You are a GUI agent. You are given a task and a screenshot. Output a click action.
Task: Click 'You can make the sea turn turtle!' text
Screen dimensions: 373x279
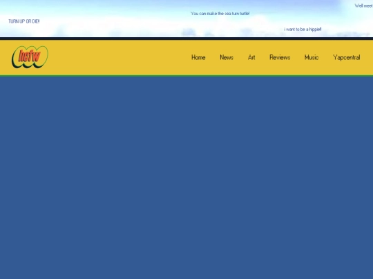(220, 14)
